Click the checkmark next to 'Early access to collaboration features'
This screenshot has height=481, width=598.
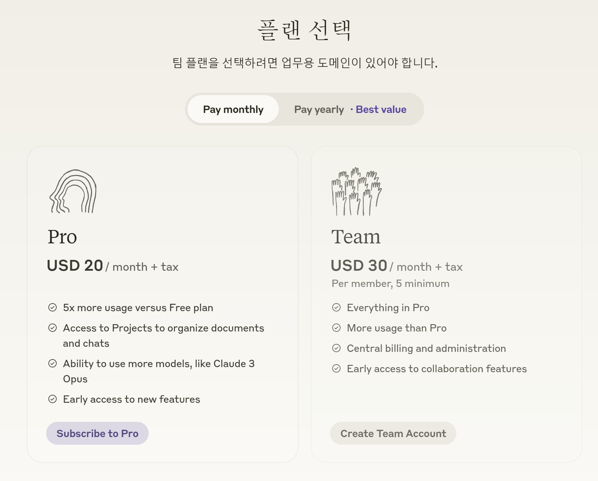click(337, 369)
